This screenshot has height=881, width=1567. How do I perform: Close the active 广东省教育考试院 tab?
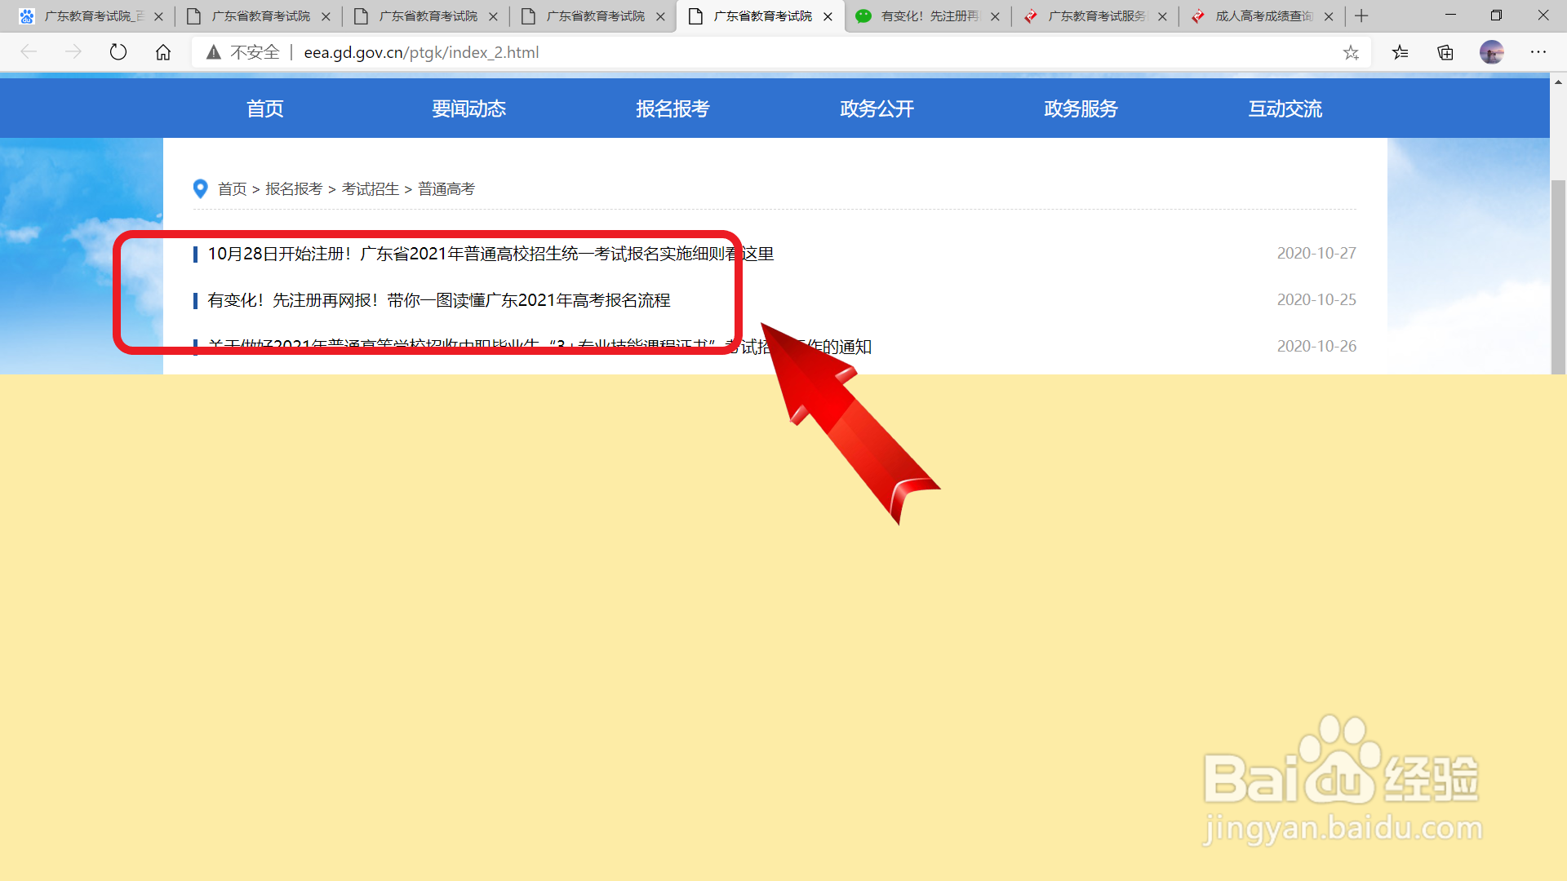point(828,16)
